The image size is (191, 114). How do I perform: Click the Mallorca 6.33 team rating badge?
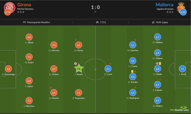(183, 12)
